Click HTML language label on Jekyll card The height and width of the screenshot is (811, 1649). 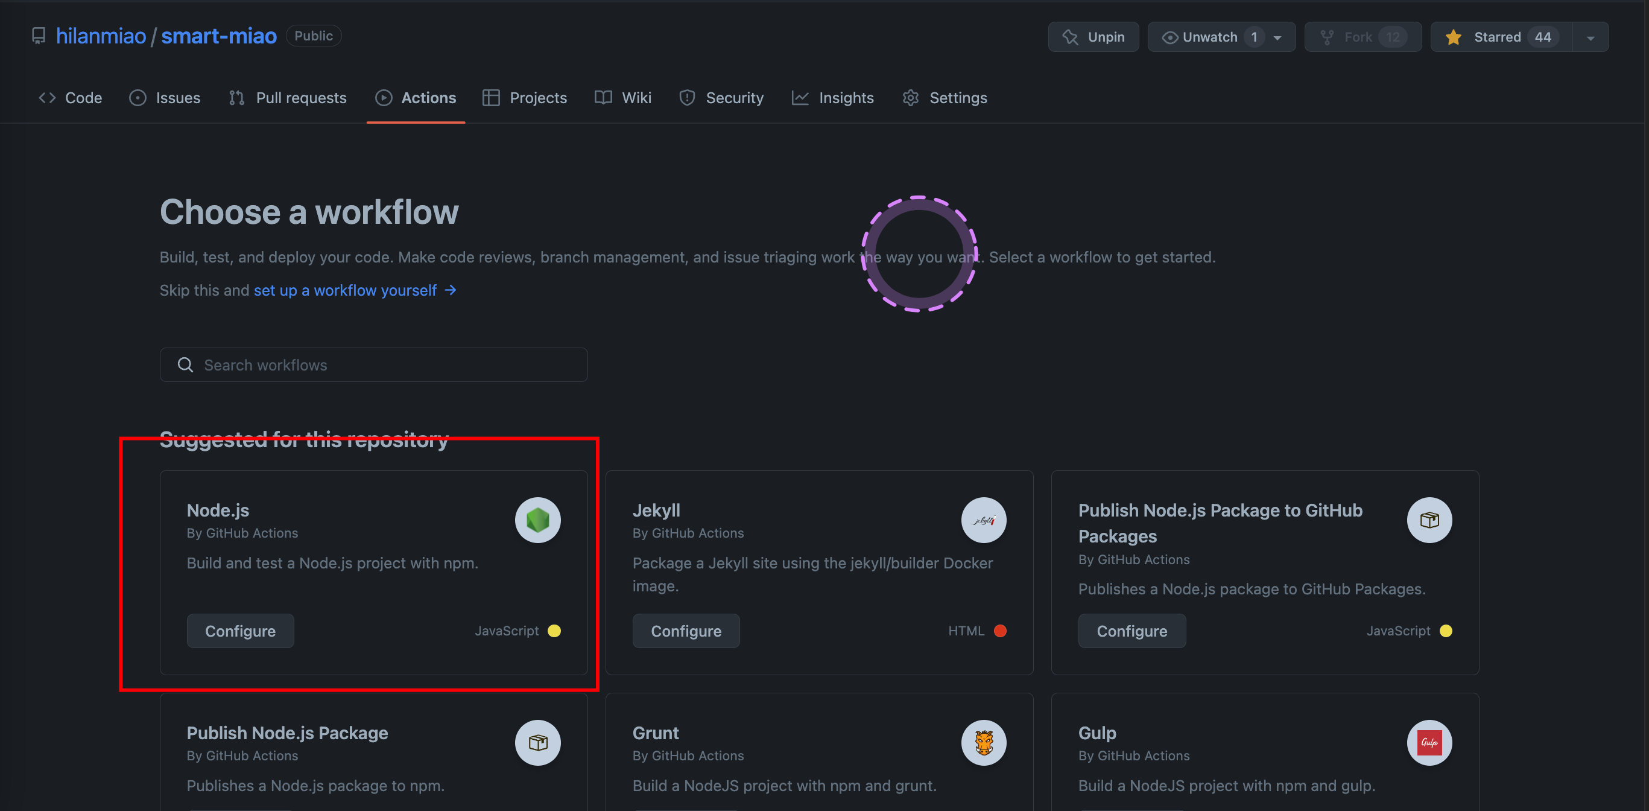click(966, 631)
